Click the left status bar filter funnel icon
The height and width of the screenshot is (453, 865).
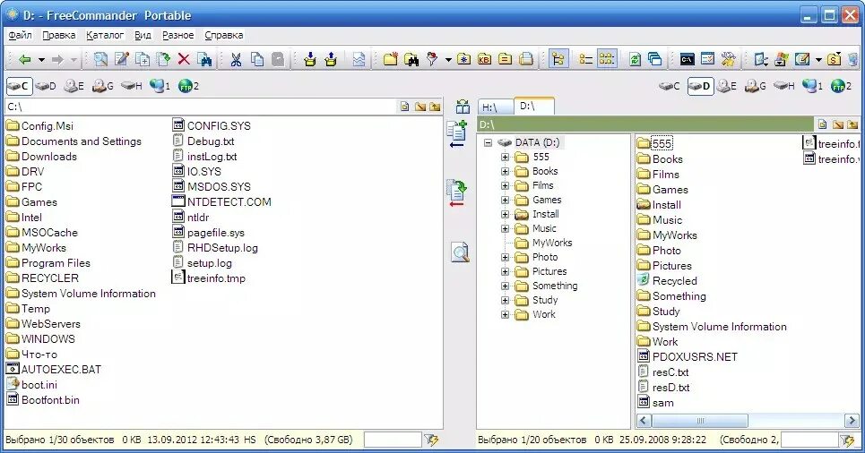(431, 440)
